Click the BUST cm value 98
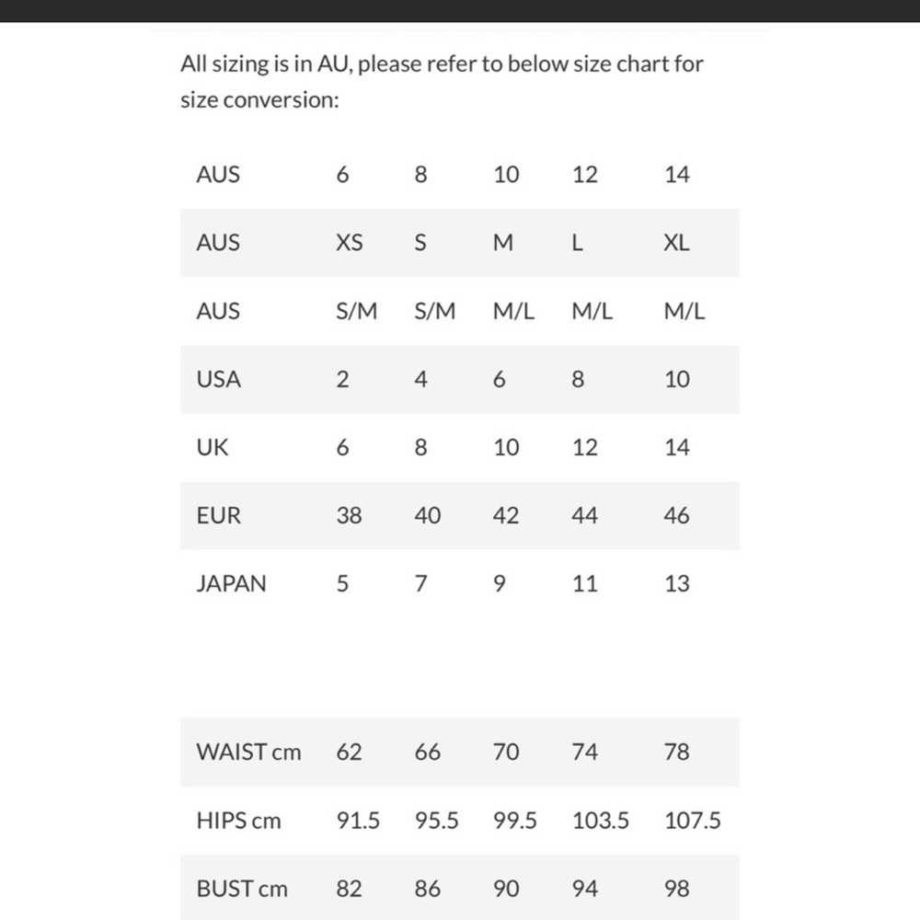The image size is (920, 920). pyautogui.click(x=676, y=889)
